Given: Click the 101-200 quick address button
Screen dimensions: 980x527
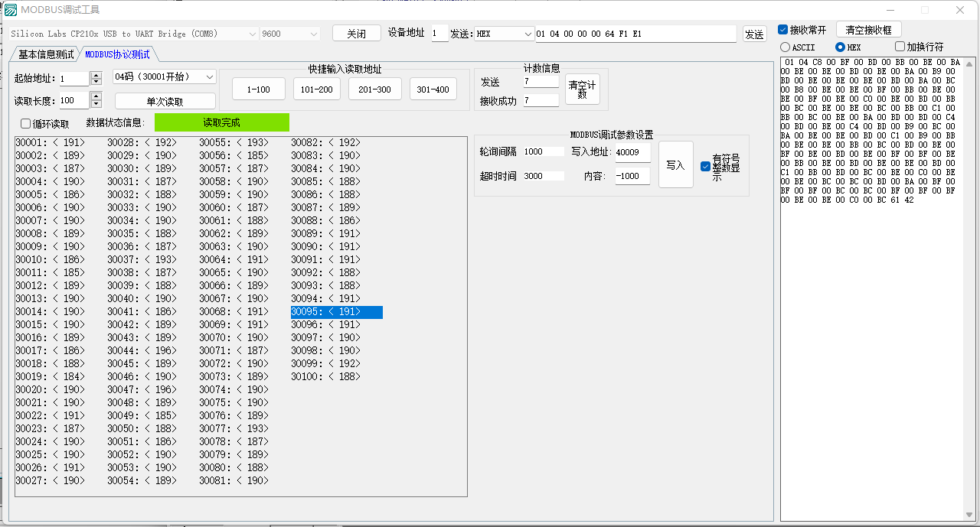Looking at the screenshot, I should (x=316, y=89).
